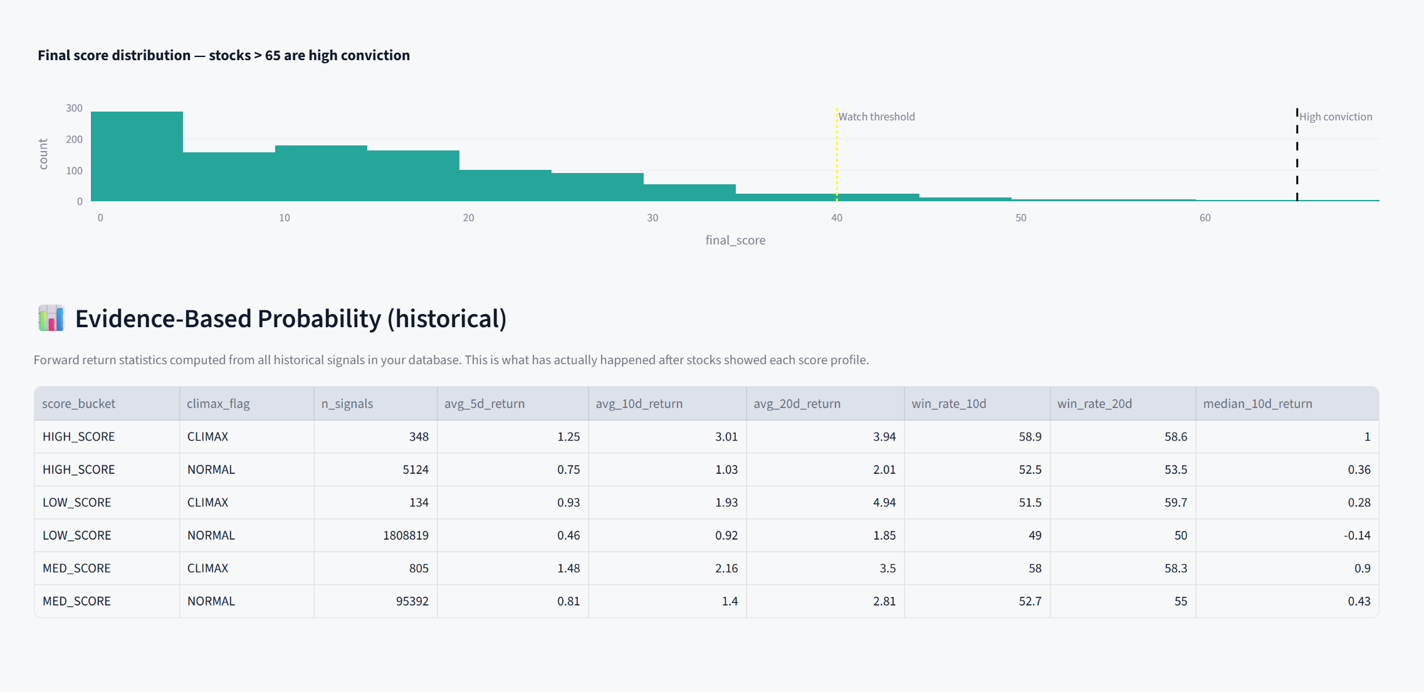Select avg_20d_return value 2.01
The image size is (1424, 692).
tap(825, 469)
